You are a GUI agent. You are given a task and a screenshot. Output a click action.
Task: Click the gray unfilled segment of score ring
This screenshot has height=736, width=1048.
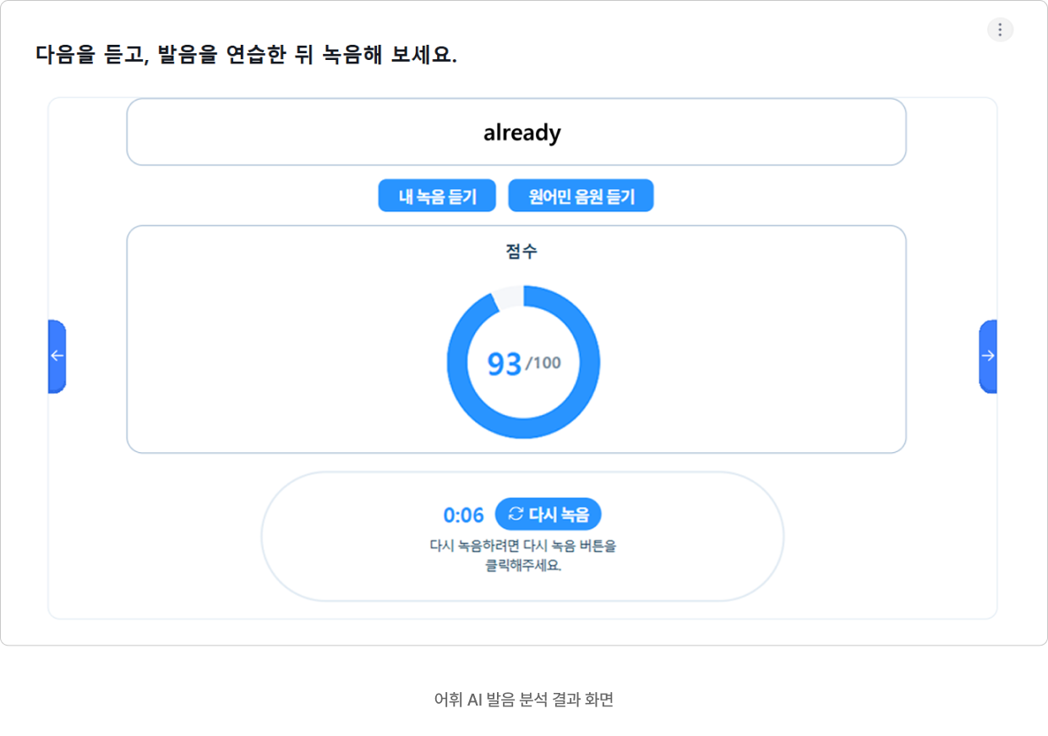tap(507, 297)
